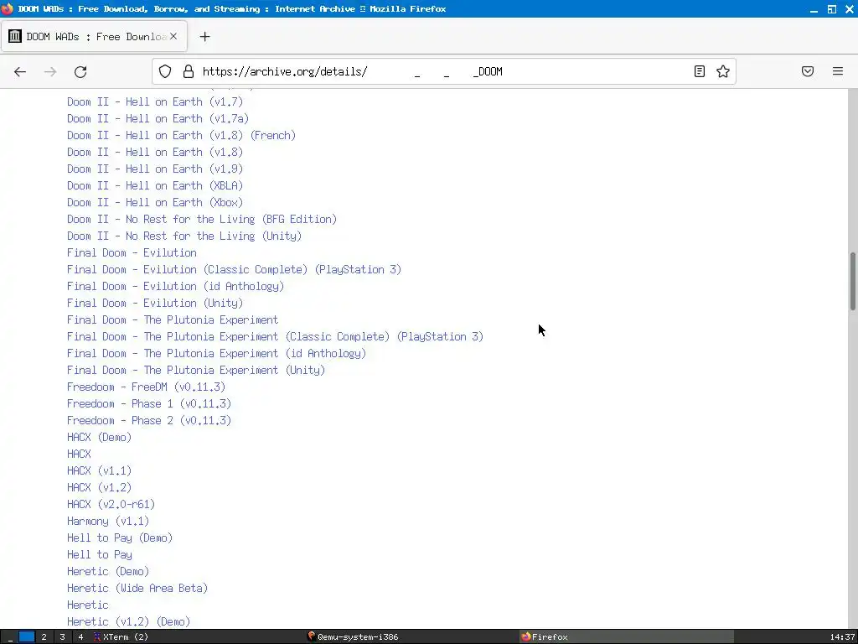Open Doom II - Hell on Earth (v1.7a) link
This screenshot has width=858, height=644.
tap(158, 119)
